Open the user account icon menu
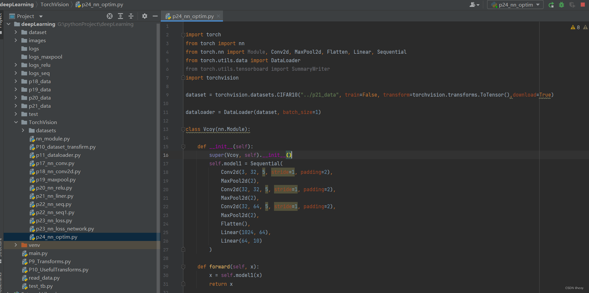Viewport: 589px width, 293px height. pyautogui.click(x=474, y=5)
